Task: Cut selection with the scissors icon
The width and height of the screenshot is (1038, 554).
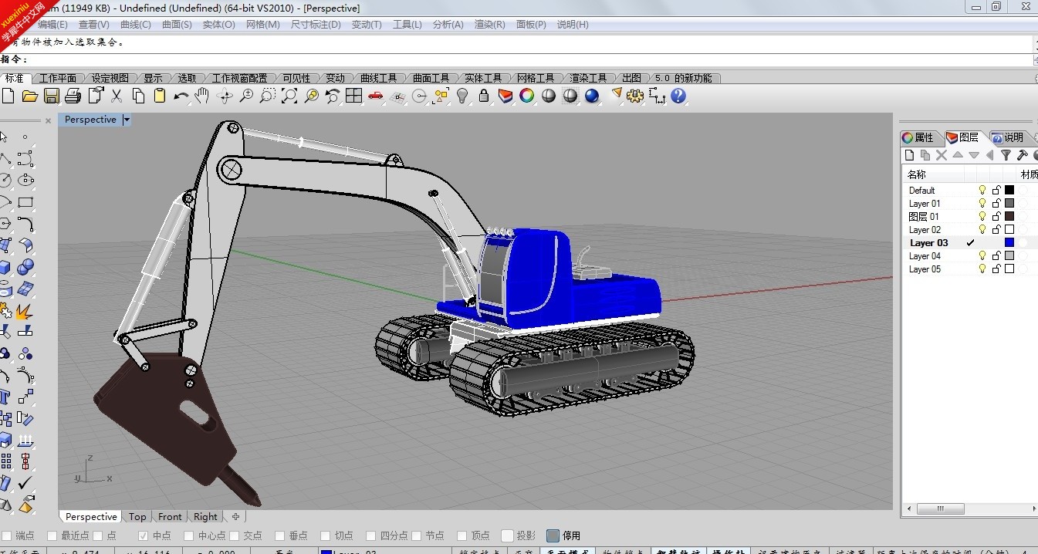Action: pyautogui.click(x=117, y=96)
